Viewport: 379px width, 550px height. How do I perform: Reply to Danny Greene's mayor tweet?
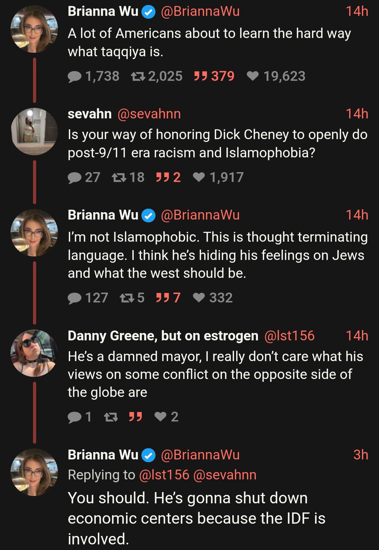coord(74,417)
